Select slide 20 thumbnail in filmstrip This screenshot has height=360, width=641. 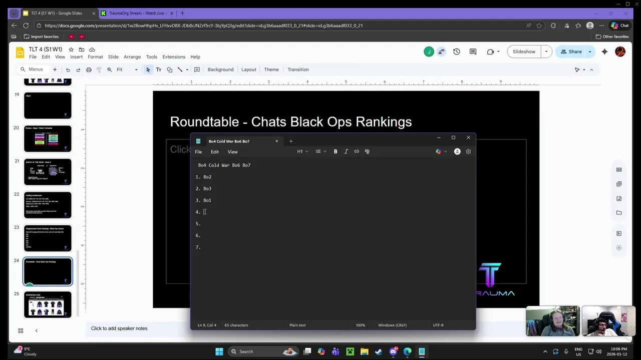pos(48,138)
